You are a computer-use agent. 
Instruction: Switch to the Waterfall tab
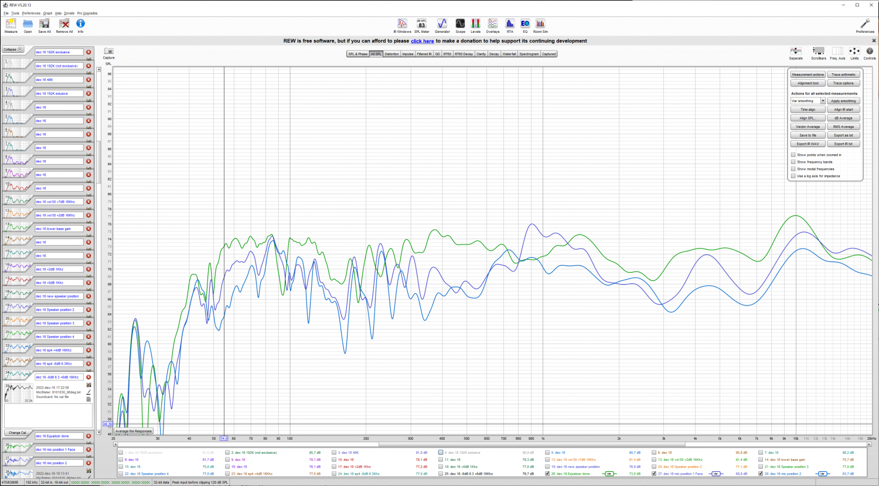[509, 54]
